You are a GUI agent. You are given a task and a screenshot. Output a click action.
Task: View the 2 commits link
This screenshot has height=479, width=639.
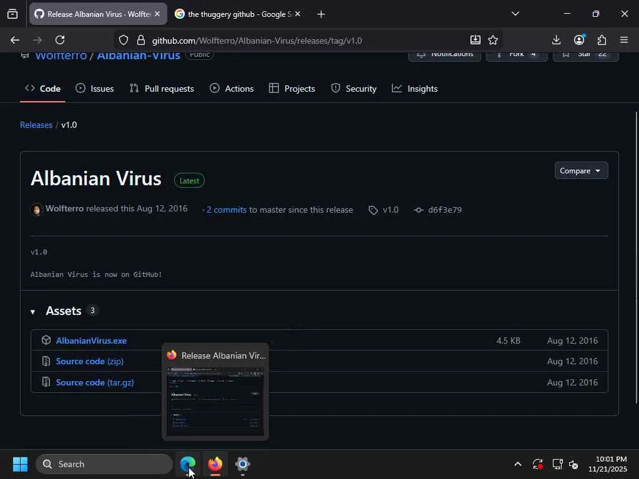227,210
